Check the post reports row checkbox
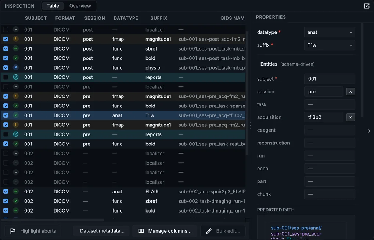The width and height of the screenshot is (374, 240). pyautogui.click(x=6, y=77)
